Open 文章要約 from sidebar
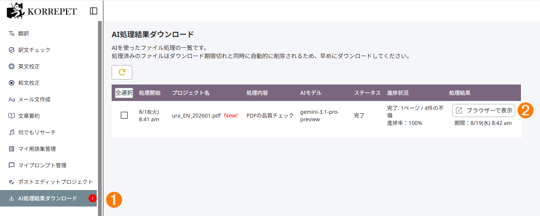Viewport: 540px width, 216px height. point(48,116)
